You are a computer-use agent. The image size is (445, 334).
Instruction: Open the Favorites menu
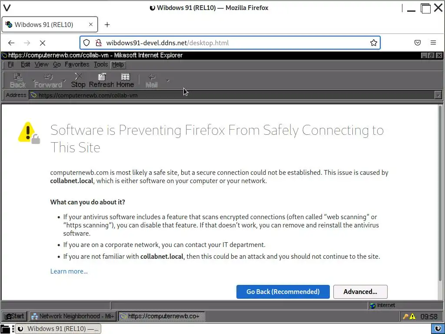coord(77,65)
